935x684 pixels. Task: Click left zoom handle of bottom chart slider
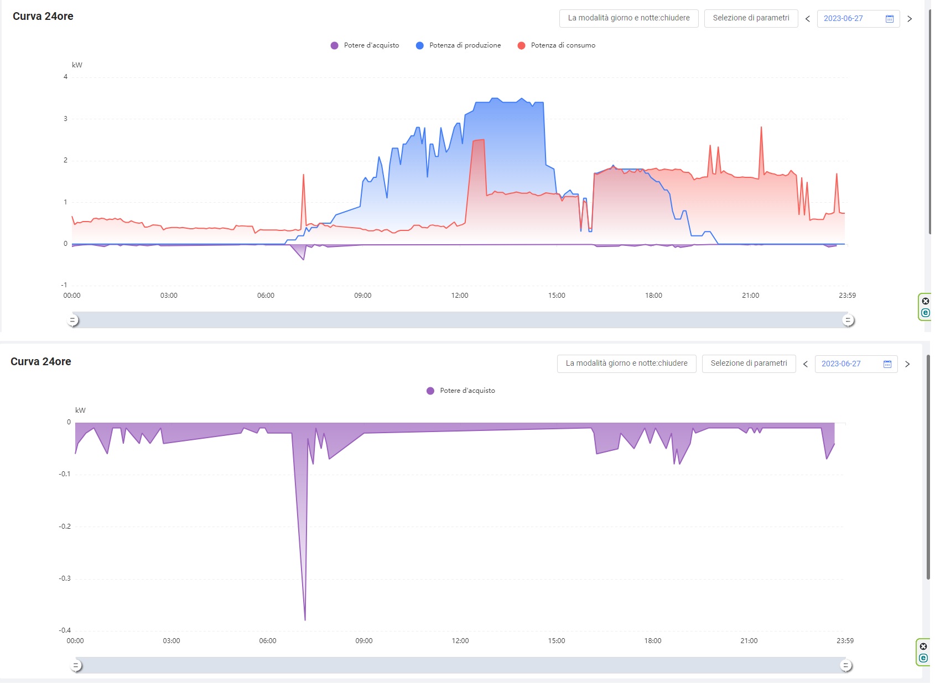click(x=77, y=666)
